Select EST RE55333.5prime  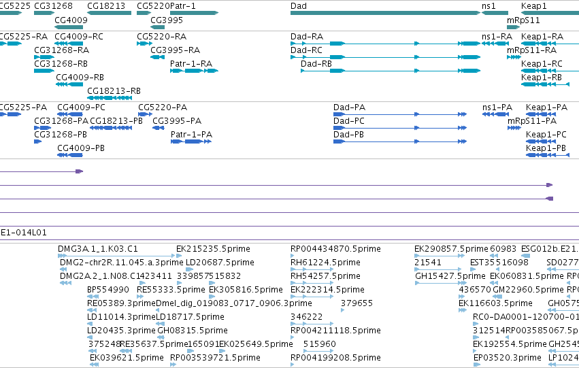(140, 297)
